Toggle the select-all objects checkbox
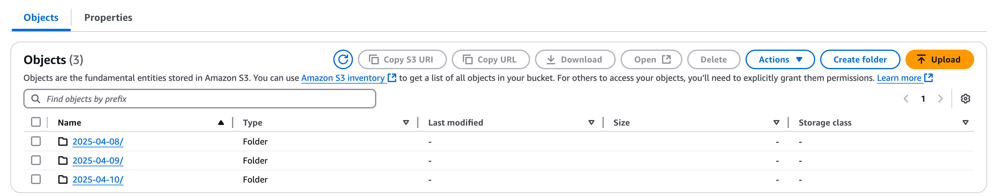Screen dimensions: 992x196 (36, 122)
